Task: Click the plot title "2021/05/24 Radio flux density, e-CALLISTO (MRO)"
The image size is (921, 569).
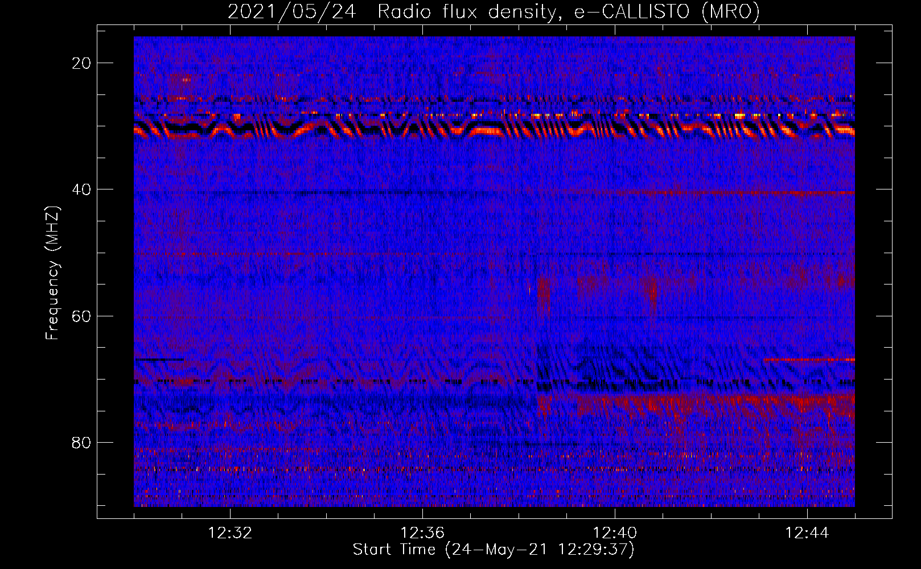Action: coord(494,11)
